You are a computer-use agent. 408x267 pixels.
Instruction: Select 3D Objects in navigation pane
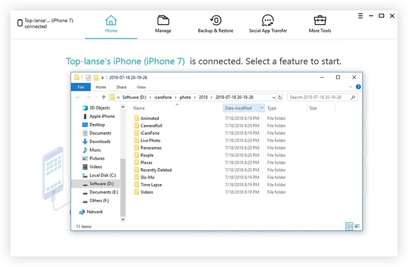(x=96, y=108)
